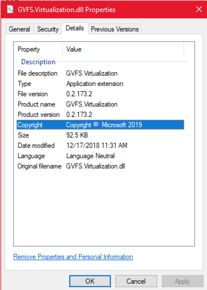This screenshot has width=207, height=290.
Task: Click the Language Neutral value
Action: [90, 156]
